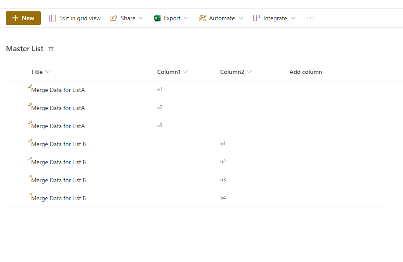This screenshot has width=403, height=262.
Task: Click the Integrate toolbar label
Action: pos(275,18)
